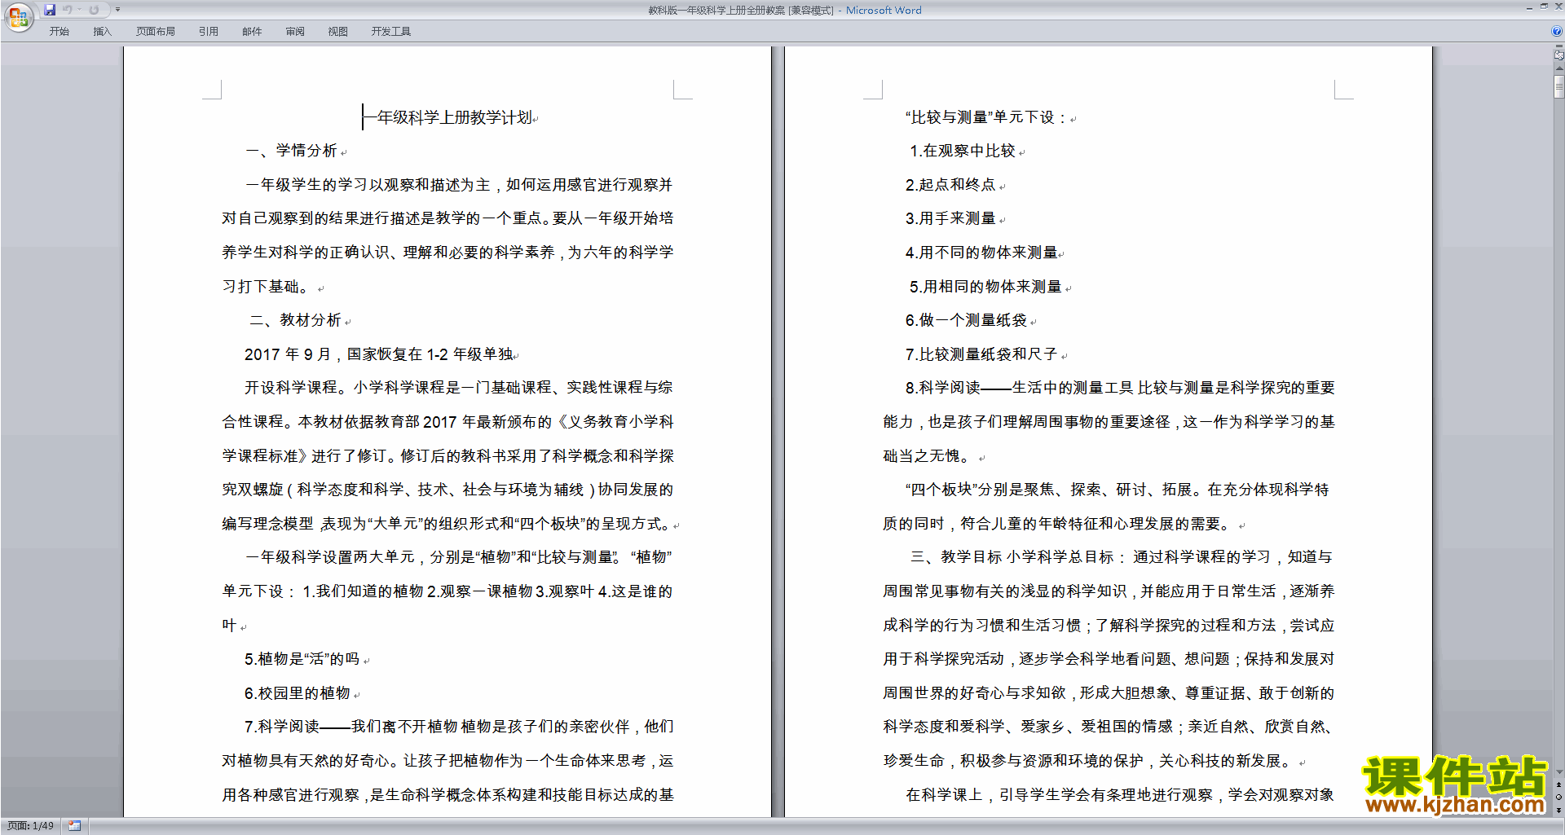This screenshot has width=1565, height=835.
Task: Click the page count 页面: 1/49 indicator
Action: (x=31, y=825)
